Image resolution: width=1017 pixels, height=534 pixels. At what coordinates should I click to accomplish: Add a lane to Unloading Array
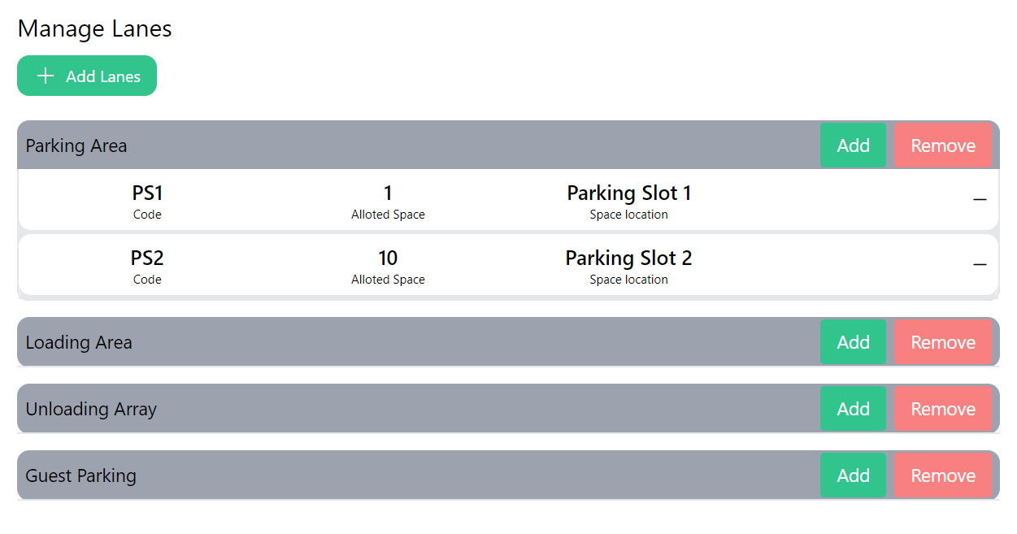[x=853, y=409]
